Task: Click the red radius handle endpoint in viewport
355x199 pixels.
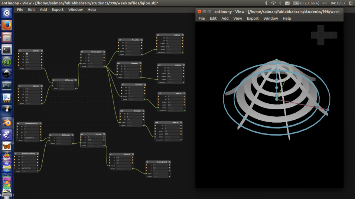Action: 328,110
